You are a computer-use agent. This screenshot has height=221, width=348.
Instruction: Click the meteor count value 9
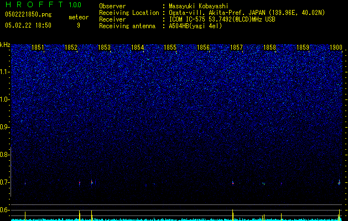79,25
